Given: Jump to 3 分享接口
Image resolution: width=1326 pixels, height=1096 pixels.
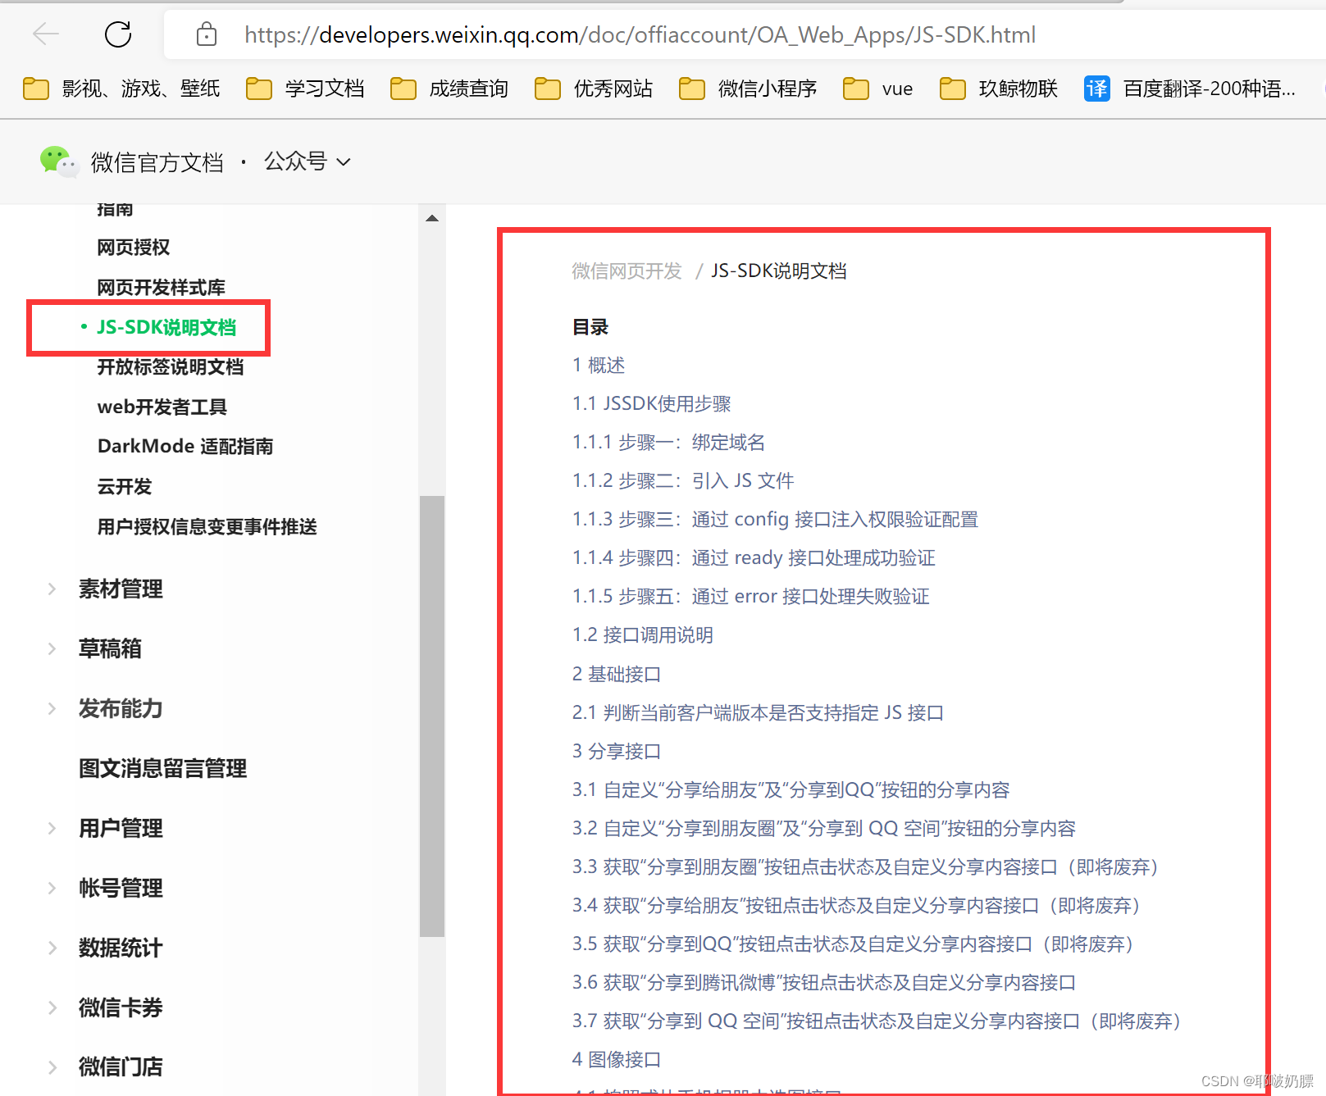Looking at the screenshot, I should click(x=617, y=751).
